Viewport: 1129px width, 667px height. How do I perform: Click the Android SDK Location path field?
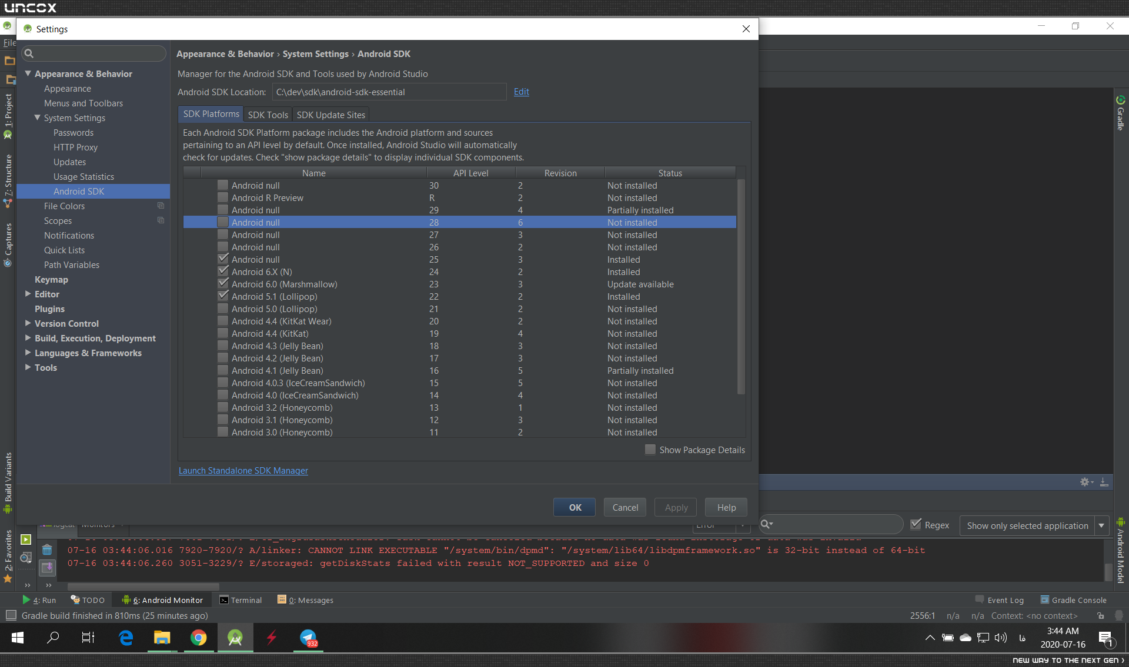pos(389,92)
